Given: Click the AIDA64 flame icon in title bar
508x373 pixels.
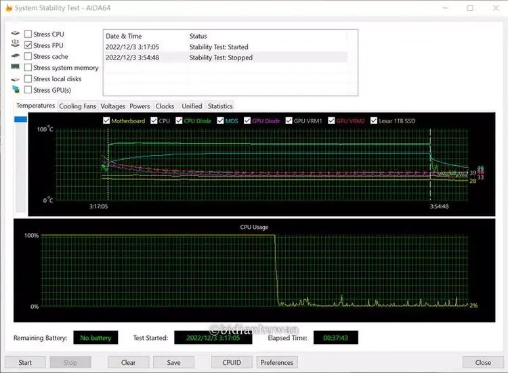Looking at the screenshot, I should click(x=8, y=8).
